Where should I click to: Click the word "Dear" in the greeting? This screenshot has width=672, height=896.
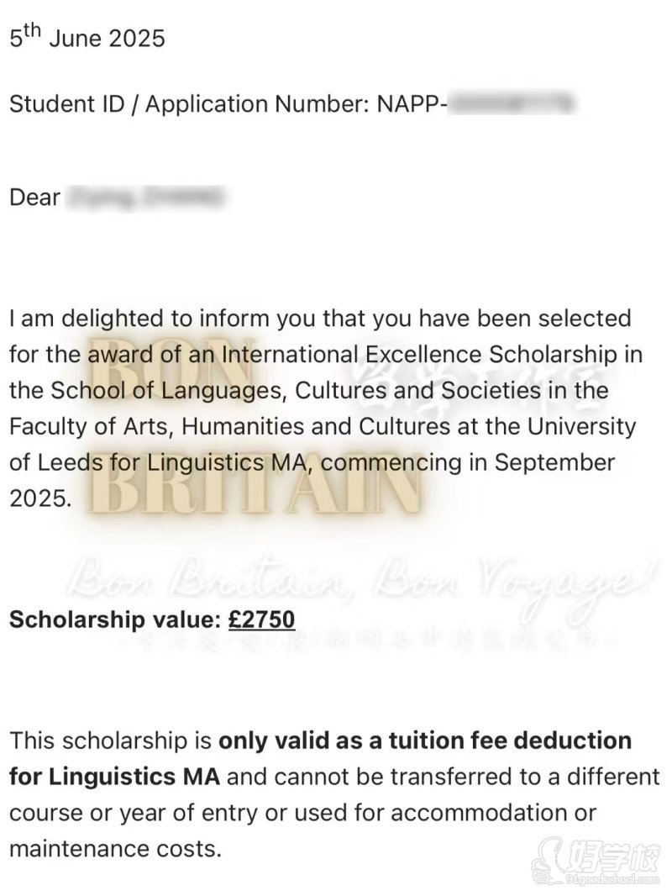click(35, 198)
